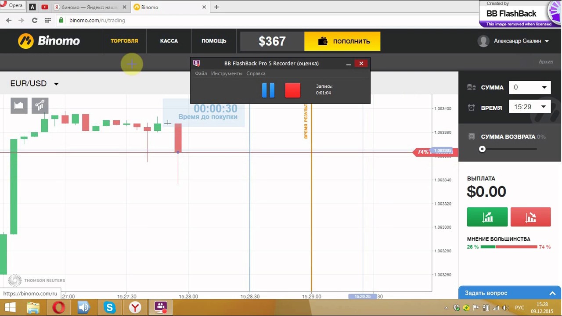Viewport: 562px width, 316px height.
Task: Click the $367 balance display
Action: tap(272, 41)
